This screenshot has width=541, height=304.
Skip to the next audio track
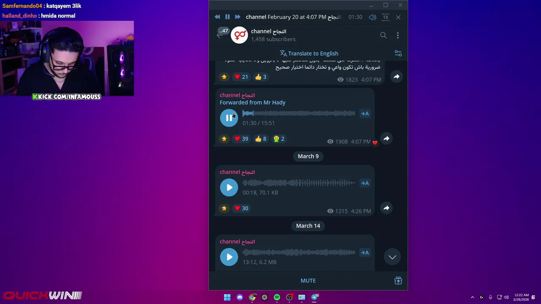coord(238,17)
